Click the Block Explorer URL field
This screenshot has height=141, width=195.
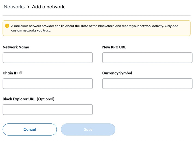click(48, 110)
